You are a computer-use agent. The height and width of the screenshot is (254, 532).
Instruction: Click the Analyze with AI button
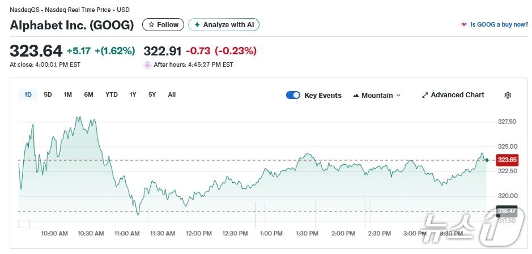[x=224, y=25]
